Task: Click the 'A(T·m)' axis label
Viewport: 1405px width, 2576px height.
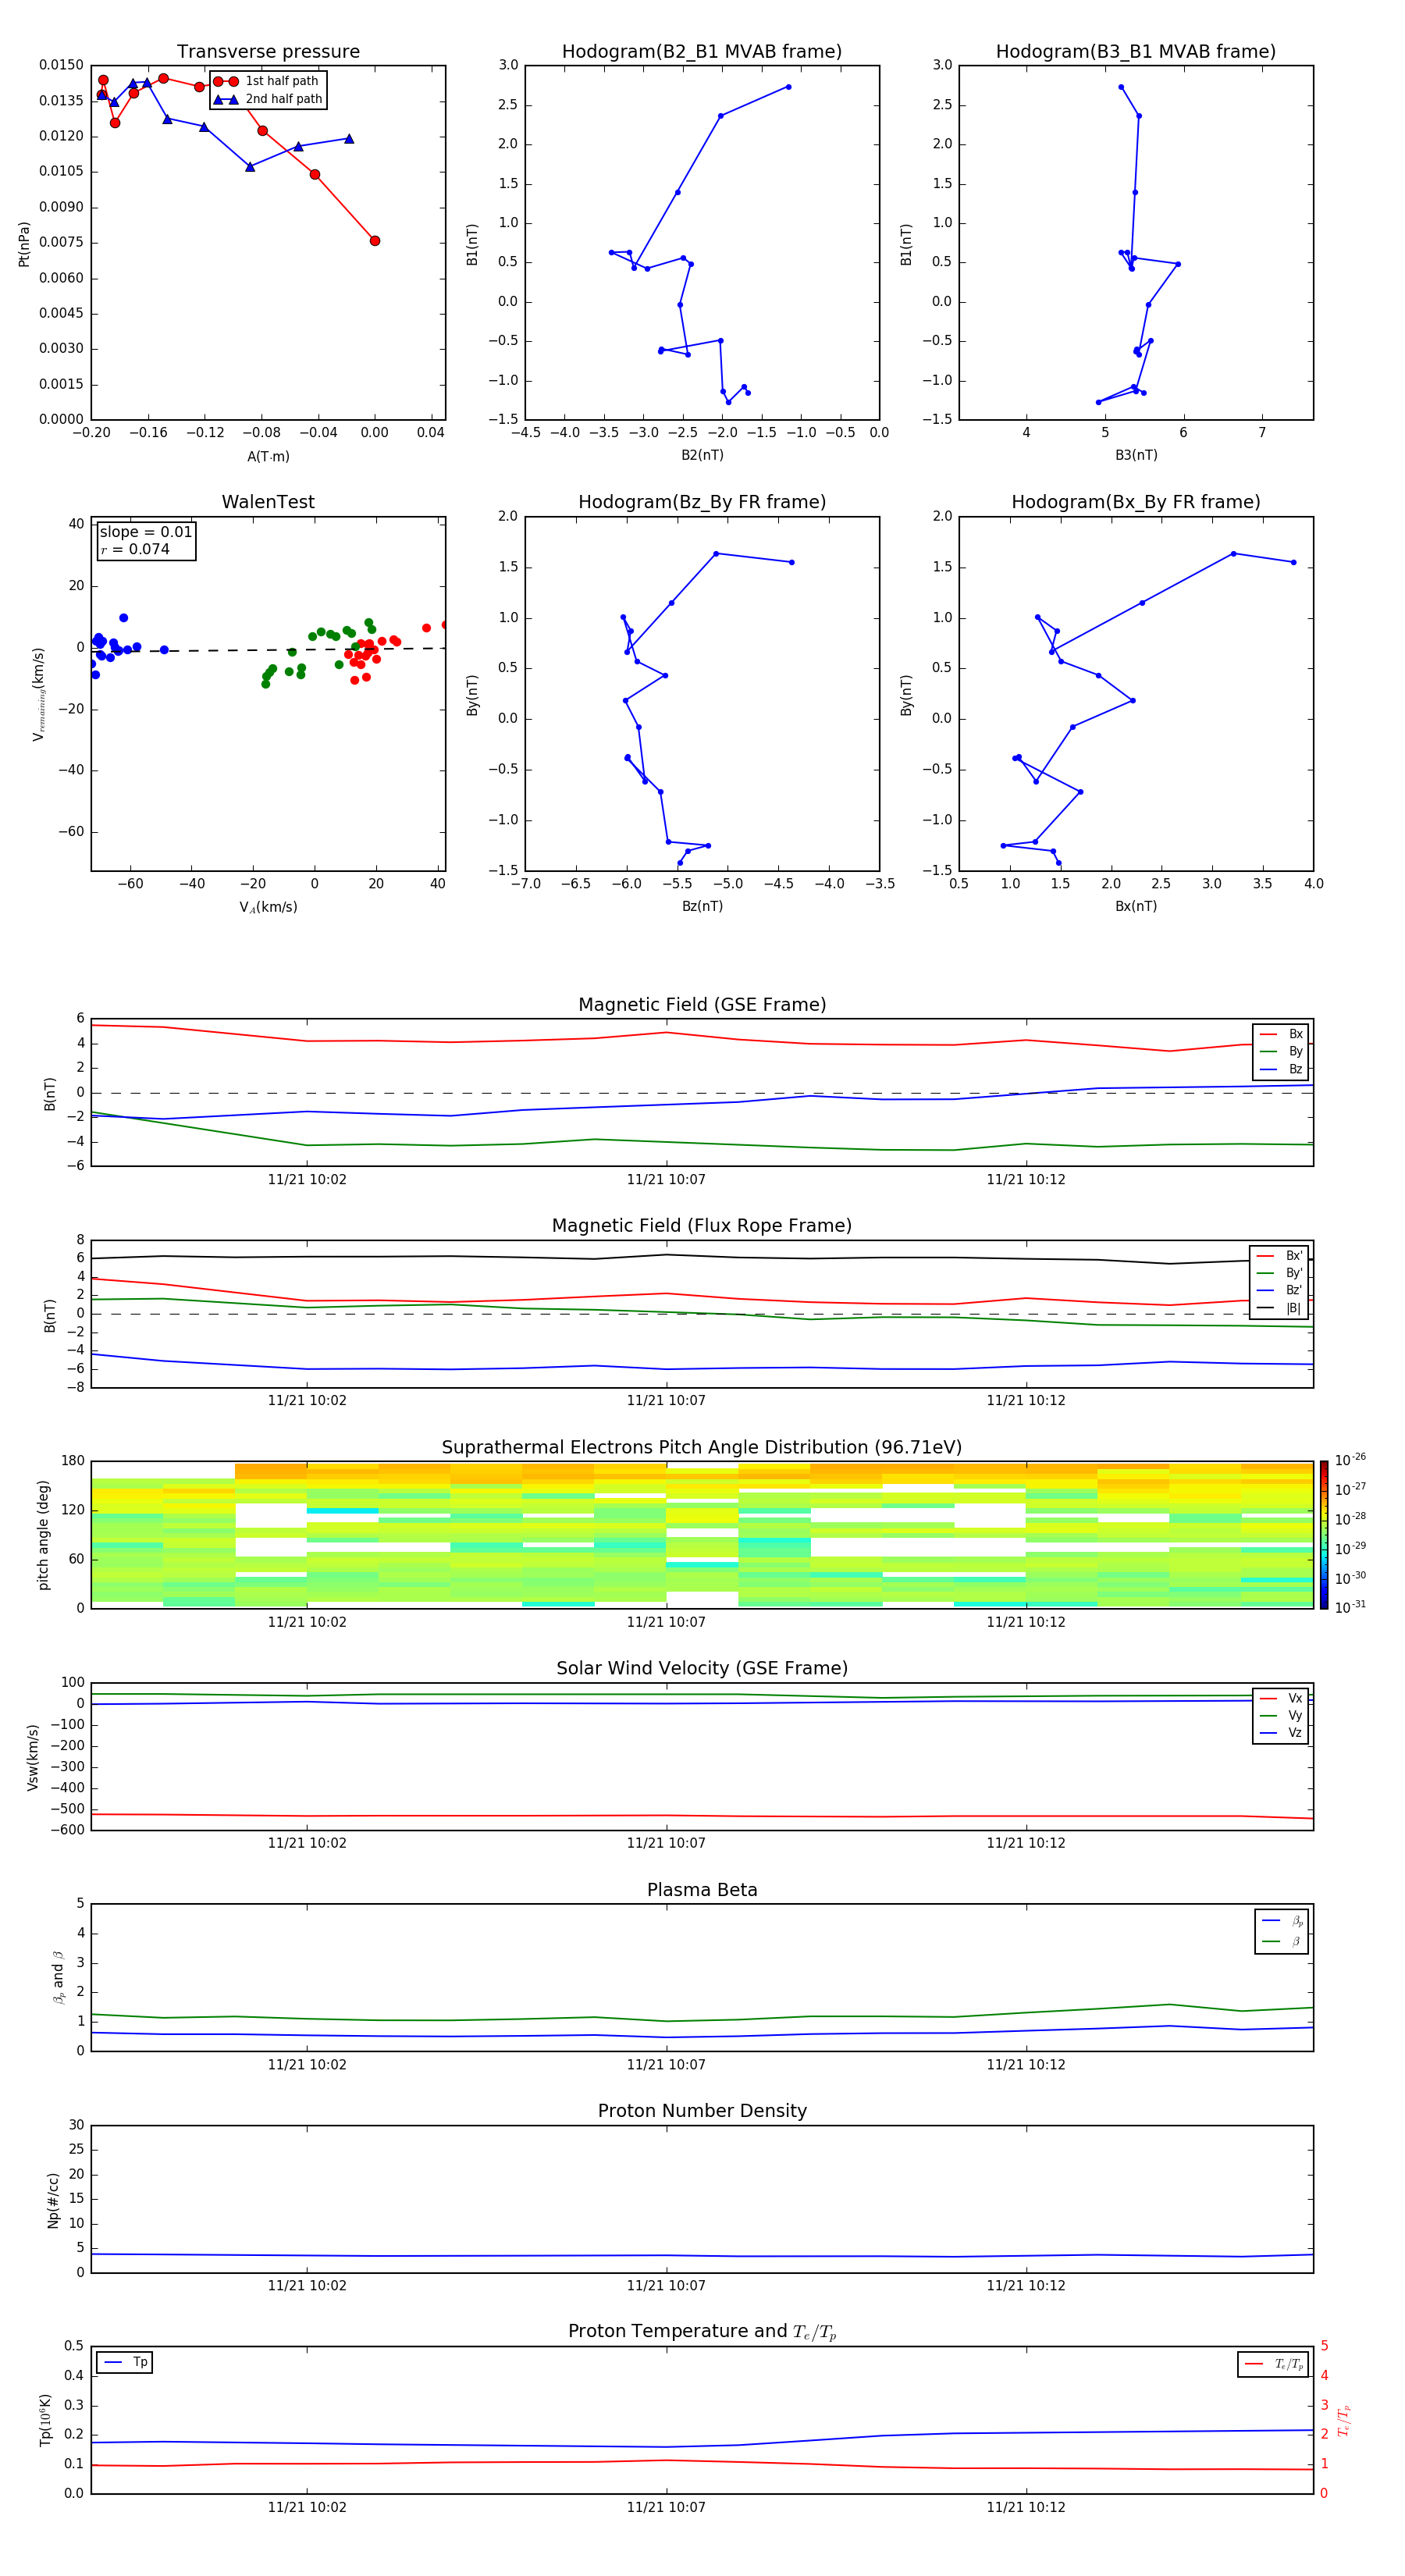Action: (x=268, y=456)
